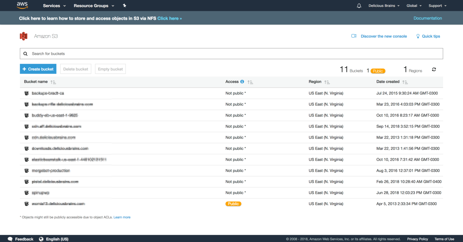Click bucket icon in the Oct 10, 2016 7:31:42 row
The image size is (463, 242).
pyautogui.click(x=27, y=160)
